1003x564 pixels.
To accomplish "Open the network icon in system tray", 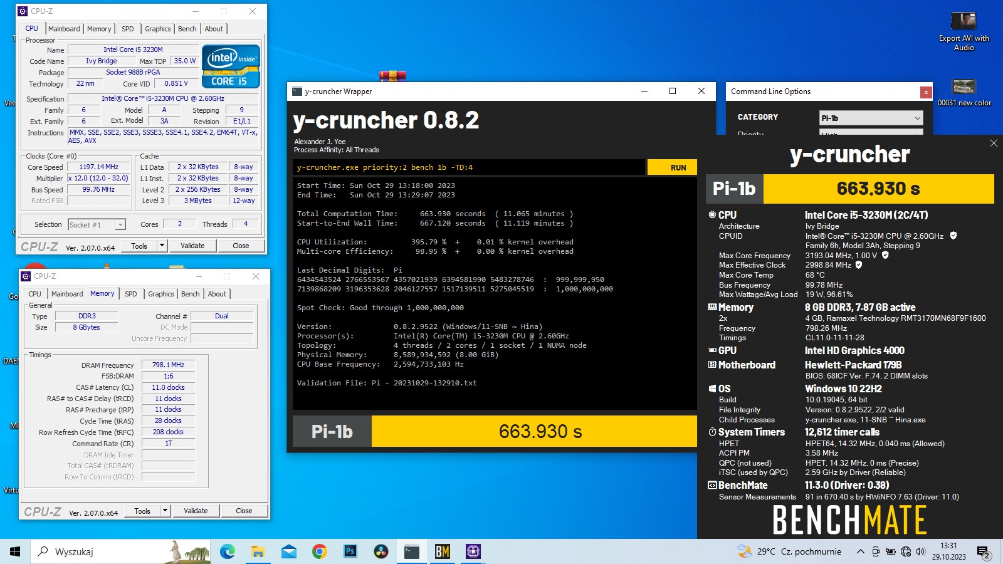I will pyautogui.click(x=905, y=551).
